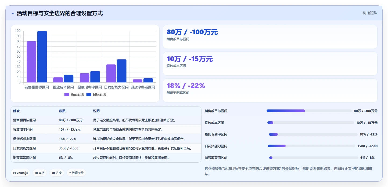The image size is (388, 187).
Task: Click the 维度 table column header
Action: [16, 111]
